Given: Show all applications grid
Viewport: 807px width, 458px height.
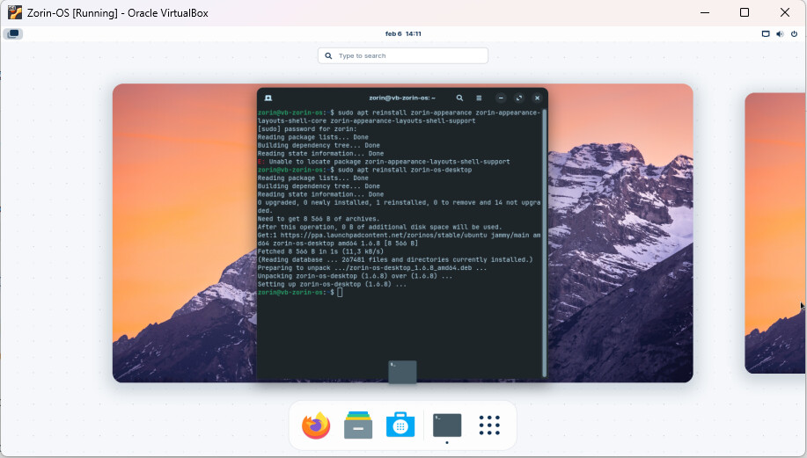Looking at the screenshot, I should [x=489, y=425].
